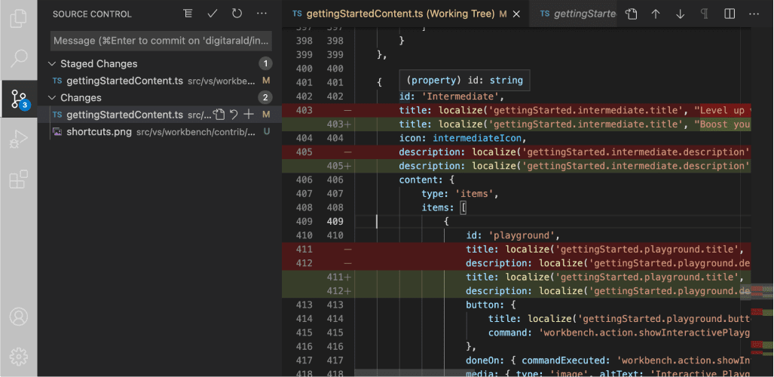Toggle whitespace display with pilcrow icon
This screenshot has height=377, width=774.
704,14
